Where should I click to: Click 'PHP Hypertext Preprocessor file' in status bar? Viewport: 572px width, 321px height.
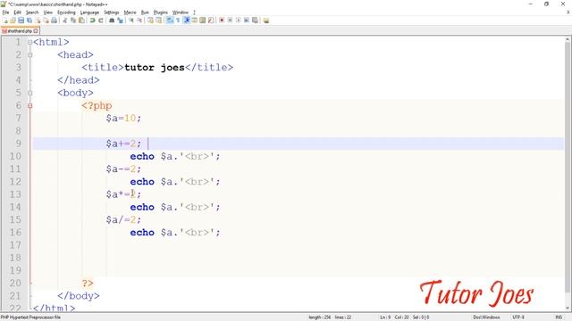[30, 317]
